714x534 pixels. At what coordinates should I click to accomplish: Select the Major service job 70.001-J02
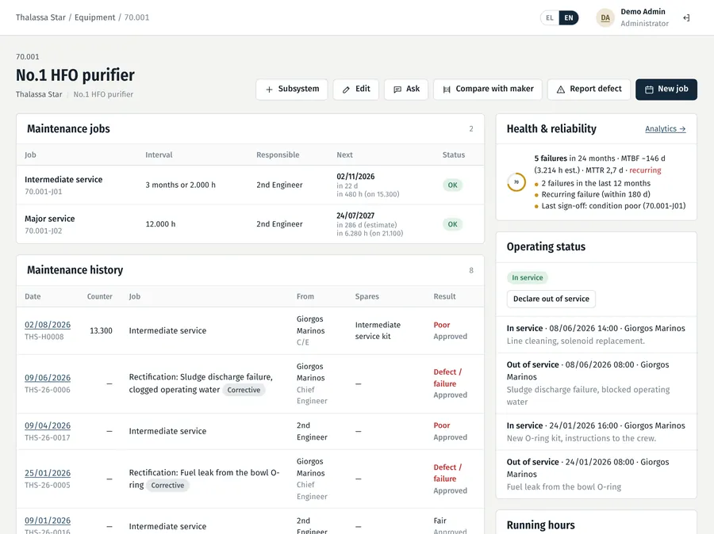[250, 224]
